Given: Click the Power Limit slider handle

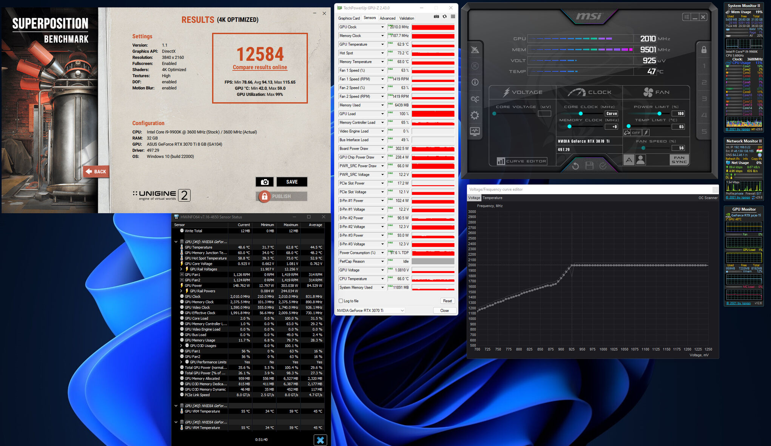Looking at the screenshot, I should coord(659,114).
